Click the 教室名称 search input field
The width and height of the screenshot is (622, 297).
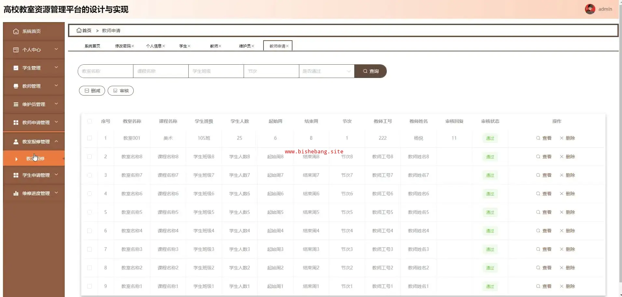coord(106,71)
